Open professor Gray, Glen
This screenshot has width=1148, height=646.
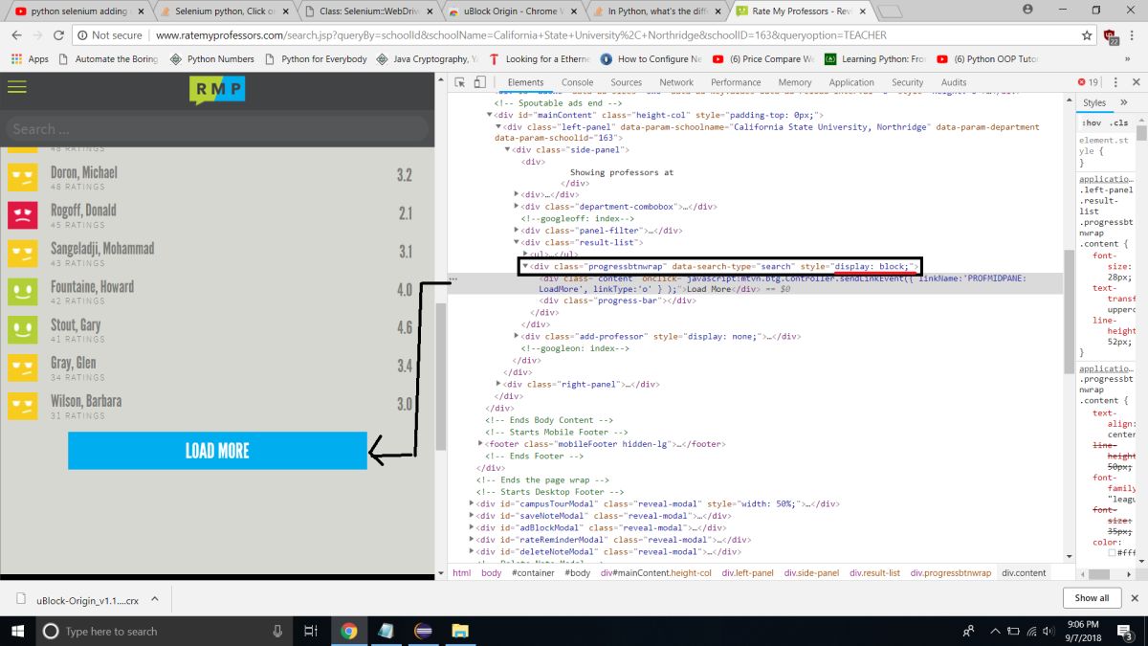(74, 364)
